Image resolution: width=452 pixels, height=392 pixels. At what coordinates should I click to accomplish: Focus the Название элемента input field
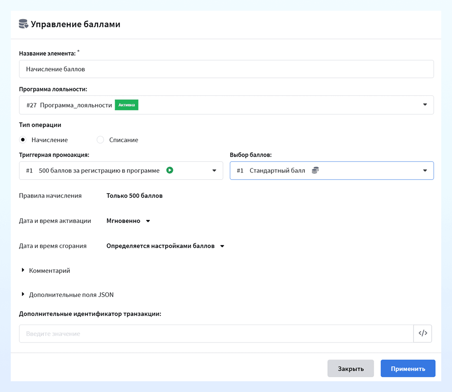tap(226, 69)
